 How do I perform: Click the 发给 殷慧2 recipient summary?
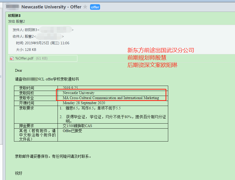(16, 21)
